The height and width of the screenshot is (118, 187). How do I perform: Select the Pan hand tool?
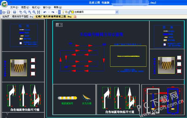click(x=21, y=12)
